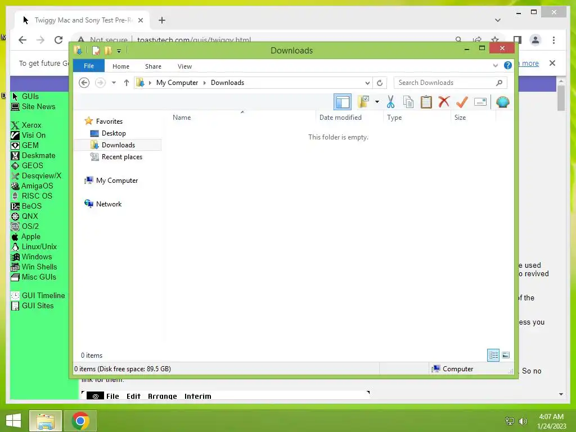Click the folder options icon in toolbar
This screenshot has height=432, width=576.
pos(363,102)
